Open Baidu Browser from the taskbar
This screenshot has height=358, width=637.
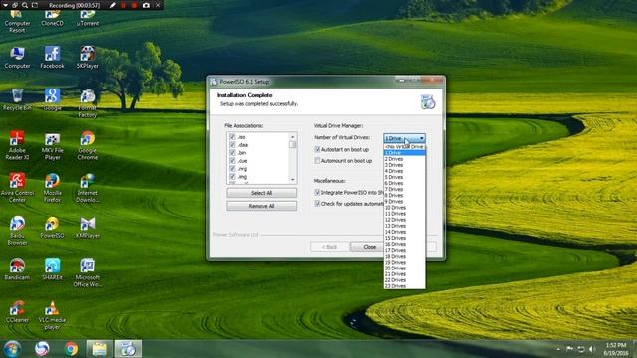(x=42, y=349)
